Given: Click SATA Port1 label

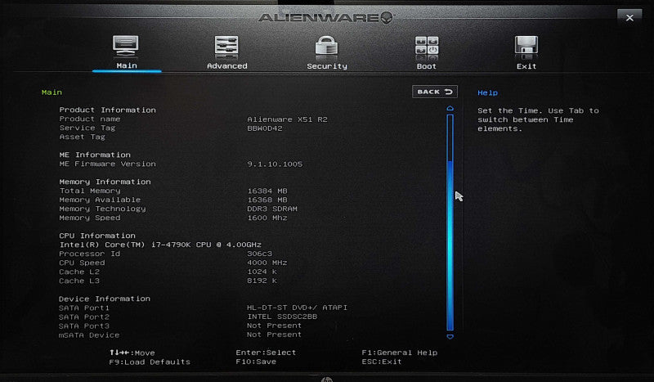Looking at the screenshot, I should 84,308.
